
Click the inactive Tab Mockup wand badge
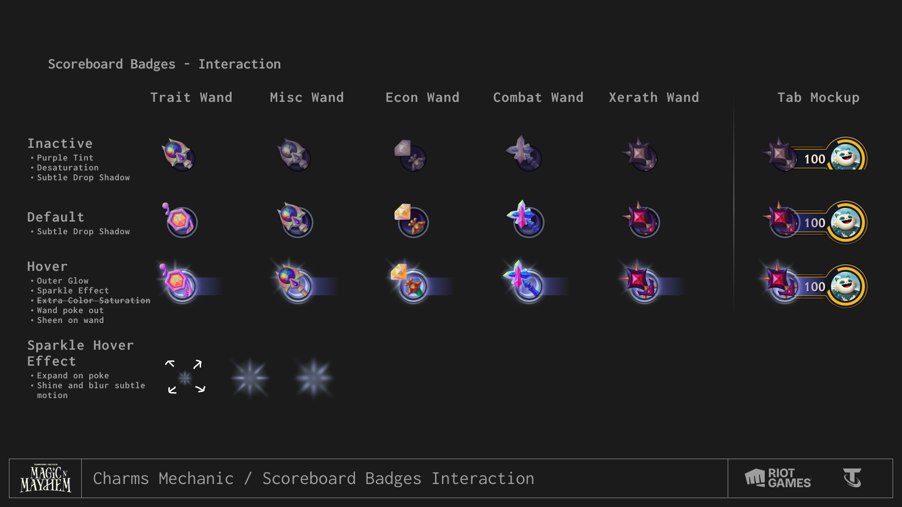[780, 154]
